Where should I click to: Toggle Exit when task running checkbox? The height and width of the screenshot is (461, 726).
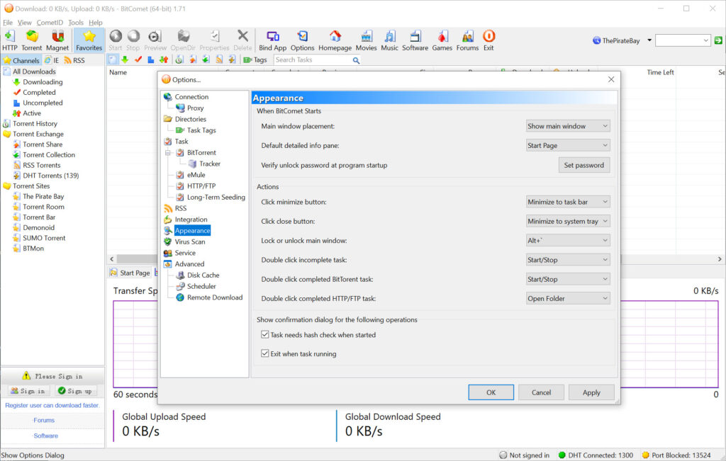tap(265, 353)
